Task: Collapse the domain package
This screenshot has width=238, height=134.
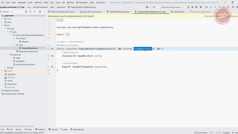Action: click(14, 38)
